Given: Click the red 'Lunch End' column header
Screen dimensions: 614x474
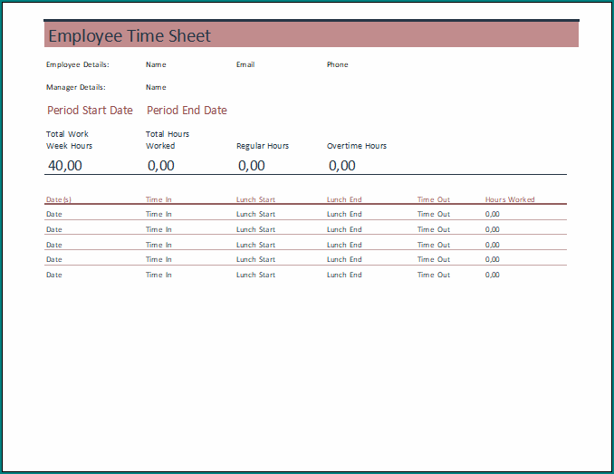Looking at the screenshot, I should [344, 199].
